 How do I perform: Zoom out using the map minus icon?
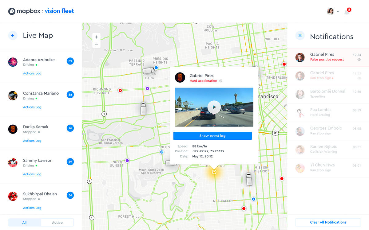(x=96, y=44)
